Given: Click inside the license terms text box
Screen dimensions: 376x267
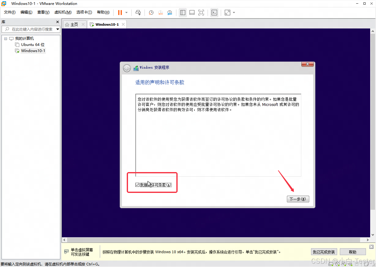Looking at the screenshot, I should tap(218, 135).
